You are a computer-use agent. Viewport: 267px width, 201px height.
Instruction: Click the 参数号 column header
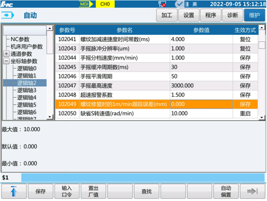coord(67,30)
